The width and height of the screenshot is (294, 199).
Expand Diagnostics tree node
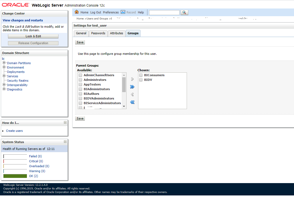4,89
